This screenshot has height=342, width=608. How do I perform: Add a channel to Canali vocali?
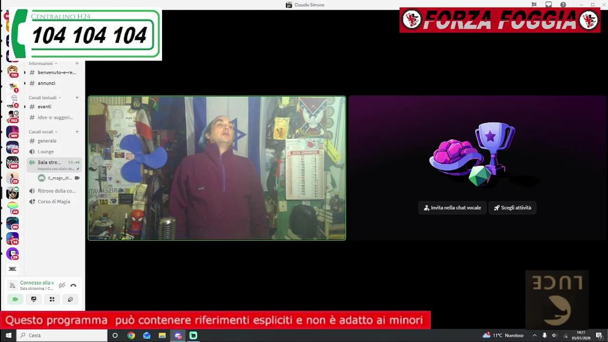click(x=77, y=132)
